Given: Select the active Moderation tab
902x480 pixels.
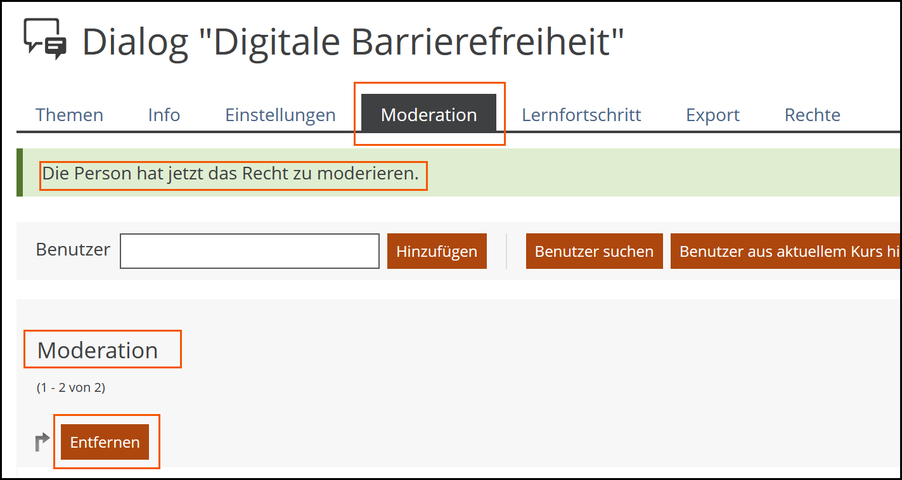Looking at the screenshot, I should [x=428, y=115].
